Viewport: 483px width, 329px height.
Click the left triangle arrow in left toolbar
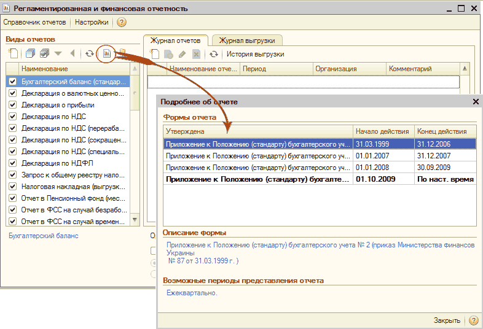coord(73,53)
